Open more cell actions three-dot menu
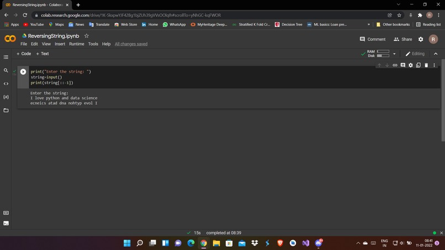445x250 pixels. (x=434, y=65)
